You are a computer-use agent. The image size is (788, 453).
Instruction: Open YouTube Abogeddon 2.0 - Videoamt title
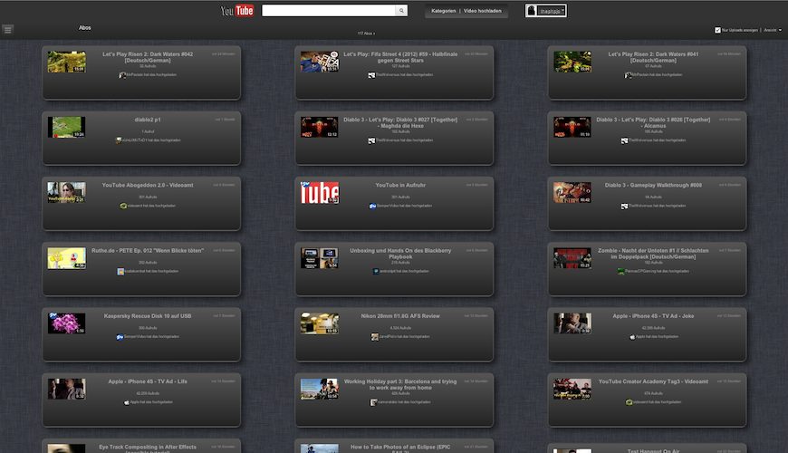[x=148, y=185]
